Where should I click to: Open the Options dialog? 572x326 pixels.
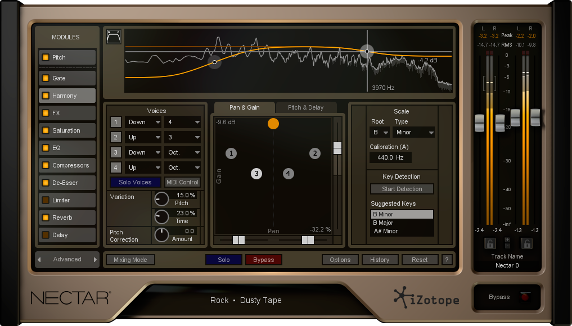pos(340,260)
